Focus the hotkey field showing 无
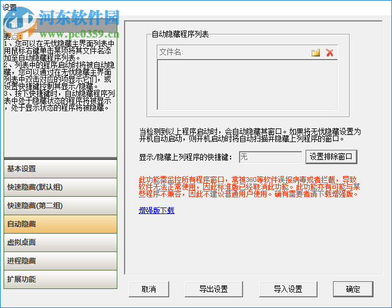392x308 pixels. [270, 157]
